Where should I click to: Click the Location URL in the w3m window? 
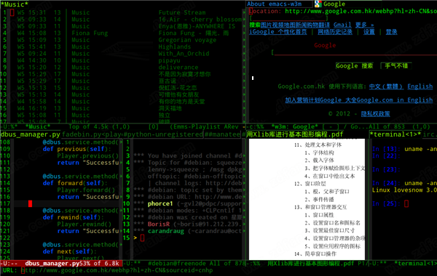pyautogui.click(x=361, y=11)
